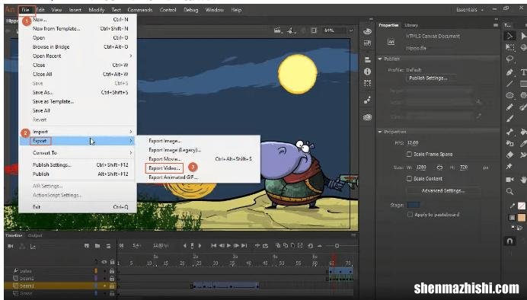Toggle lock on the beam2 layer

(112, 279)
